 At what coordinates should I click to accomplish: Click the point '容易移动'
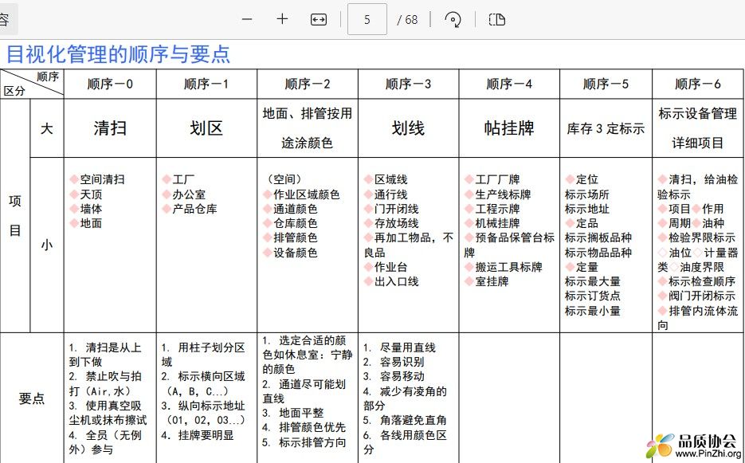[402, 376]
